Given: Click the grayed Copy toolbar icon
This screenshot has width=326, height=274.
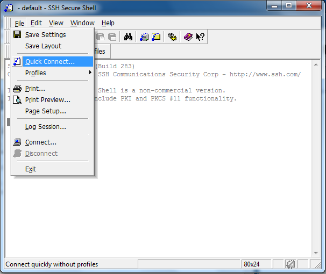Looking at the screenshot, I should tap(101, 37).
